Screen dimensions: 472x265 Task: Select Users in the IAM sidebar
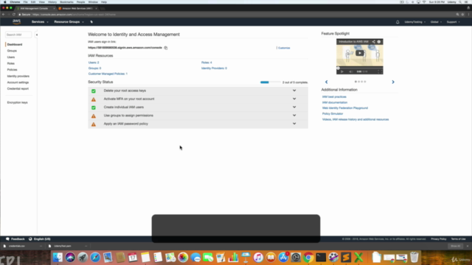click(11, 57)
